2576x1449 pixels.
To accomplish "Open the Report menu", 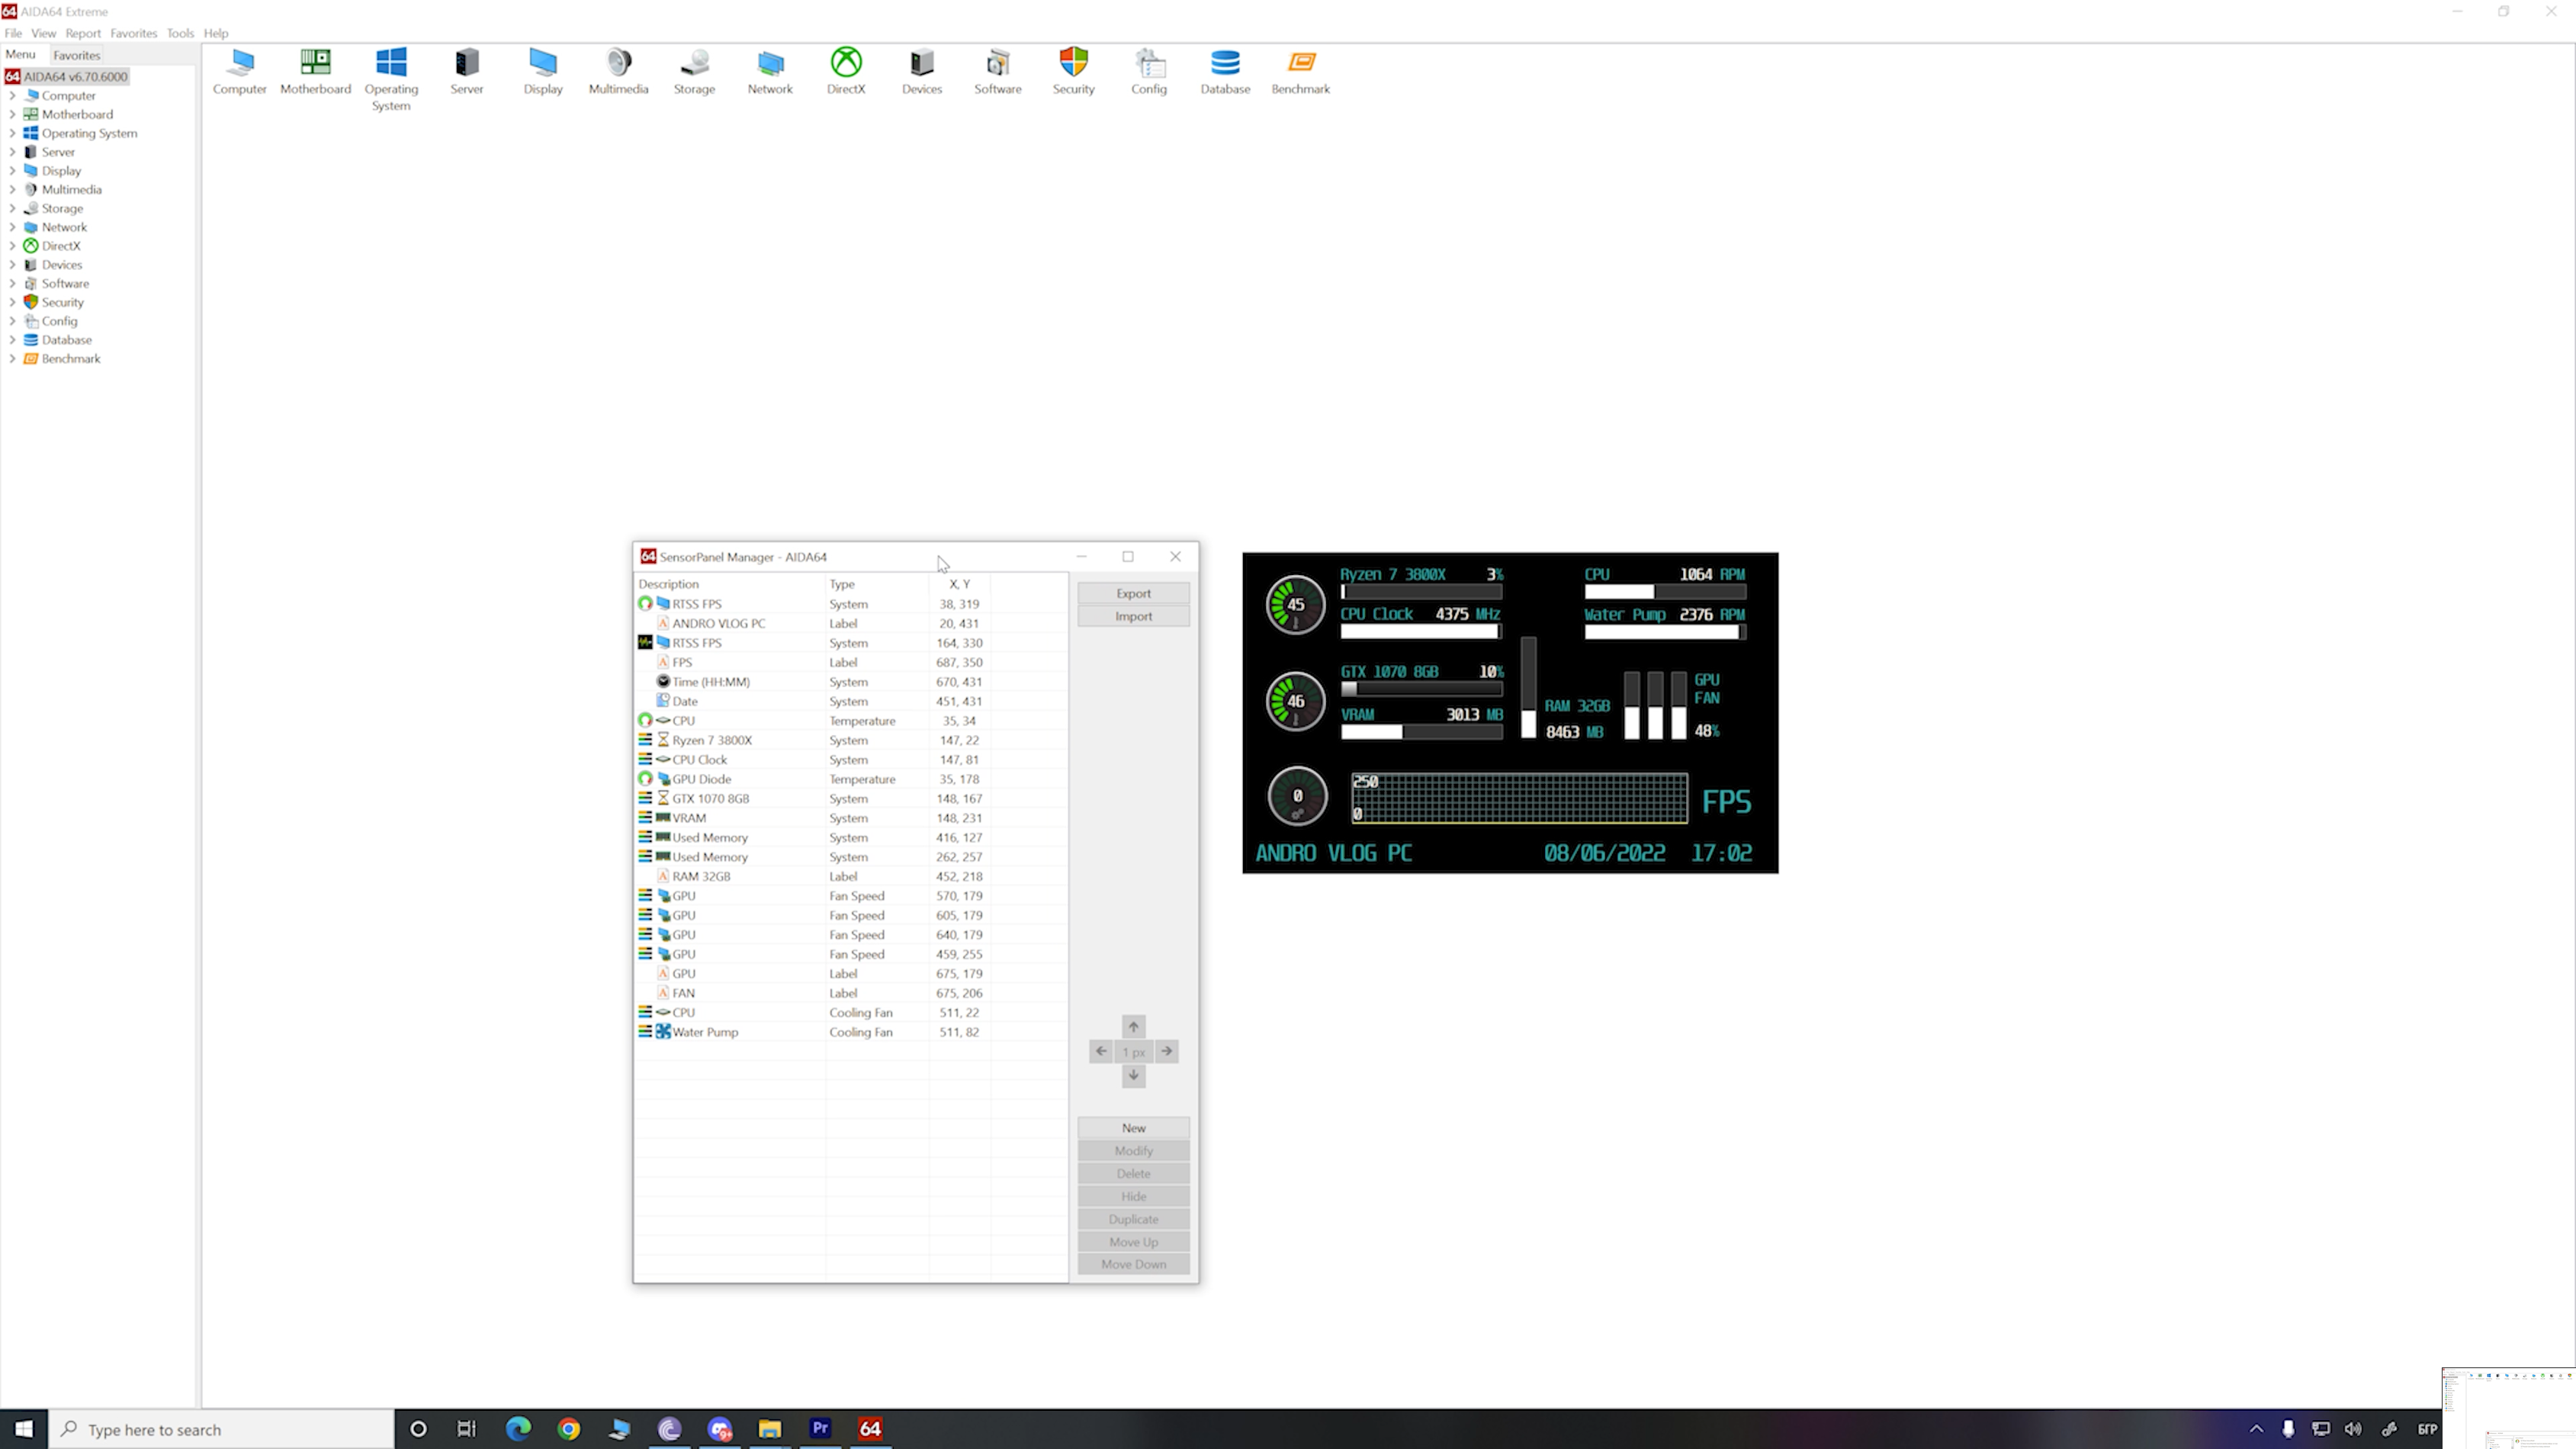I will [x=83, y=33].
